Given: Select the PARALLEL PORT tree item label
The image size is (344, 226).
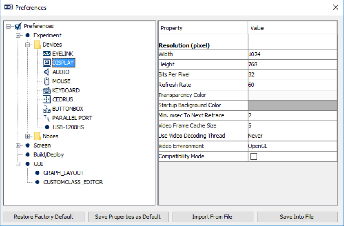Looking at the screenshot, I should tap(72, 118).
